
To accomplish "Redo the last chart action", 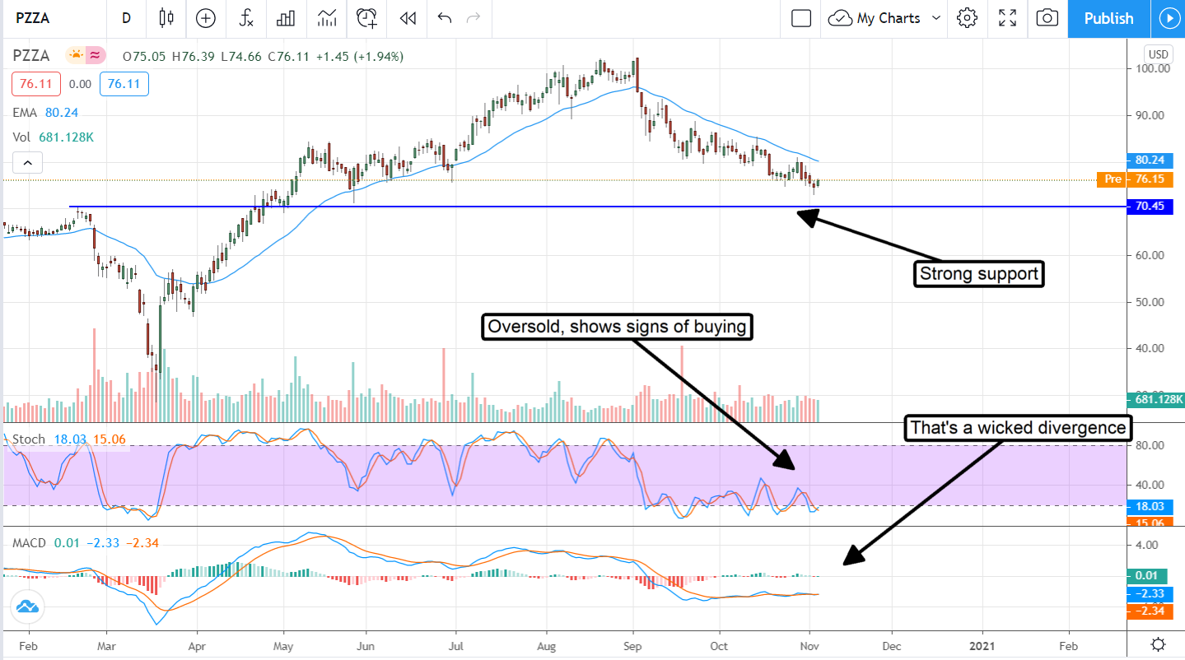I will [473, 18].
